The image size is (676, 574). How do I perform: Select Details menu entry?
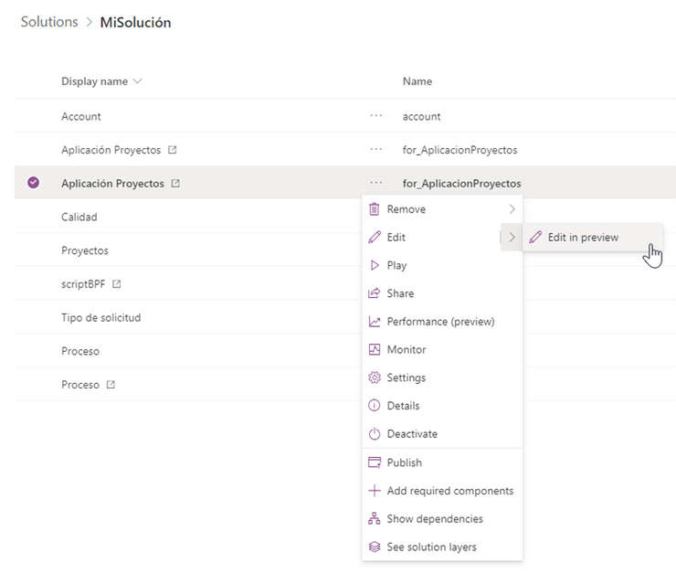442,406
